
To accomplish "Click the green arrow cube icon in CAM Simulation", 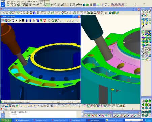I will [x=41, y=20].
